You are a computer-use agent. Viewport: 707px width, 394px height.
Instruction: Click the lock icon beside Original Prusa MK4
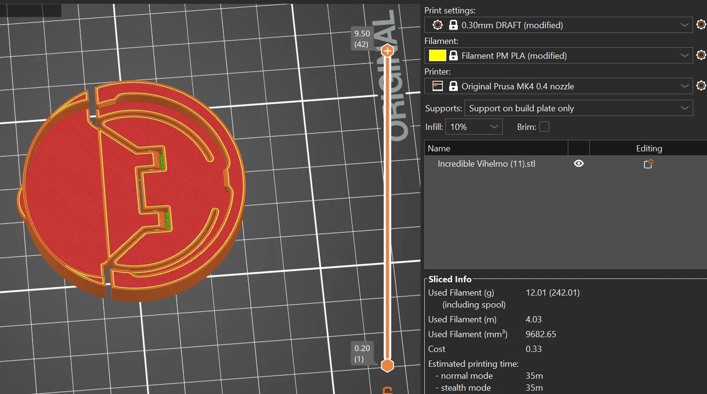coord(453,86)
